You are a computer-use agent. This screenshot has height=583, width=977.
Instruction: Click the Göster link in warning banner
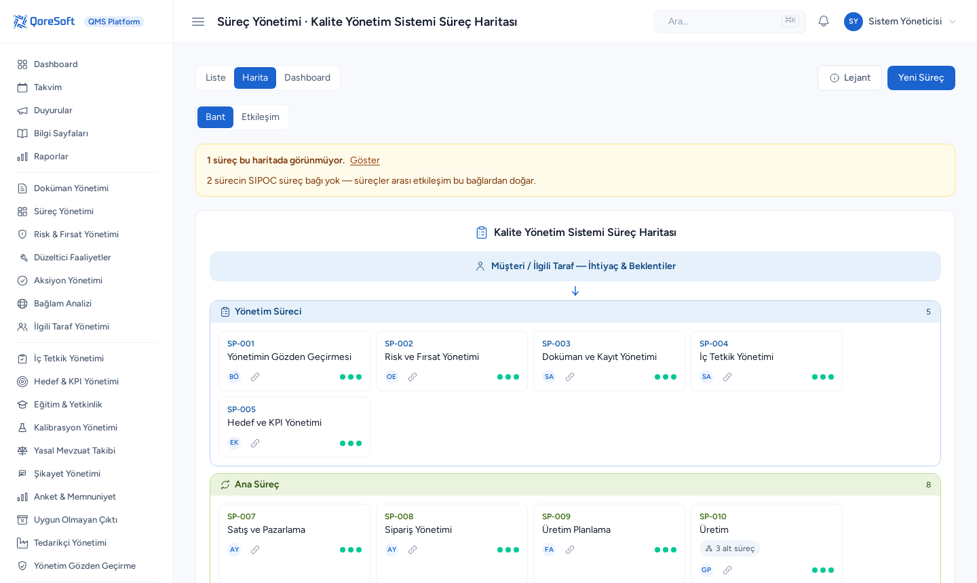(365, 161)
